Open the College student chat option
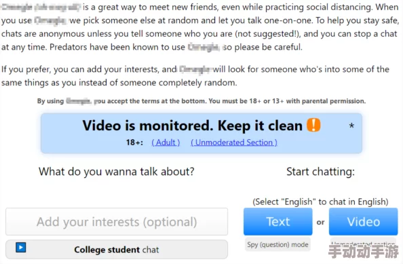Image resolution: width=403 pixels, height=264 pixels. point(117,249)
